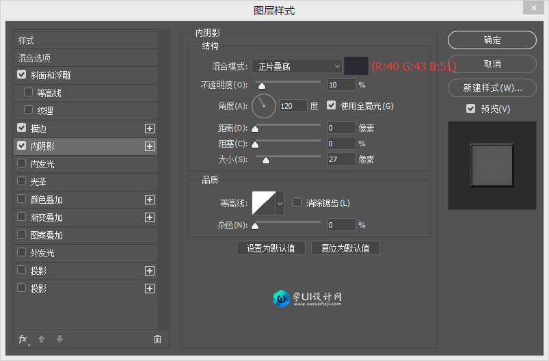This screenshot has width=549, height=361.
Task: Click the inner shadow color swatch
Action: [356, 66]
